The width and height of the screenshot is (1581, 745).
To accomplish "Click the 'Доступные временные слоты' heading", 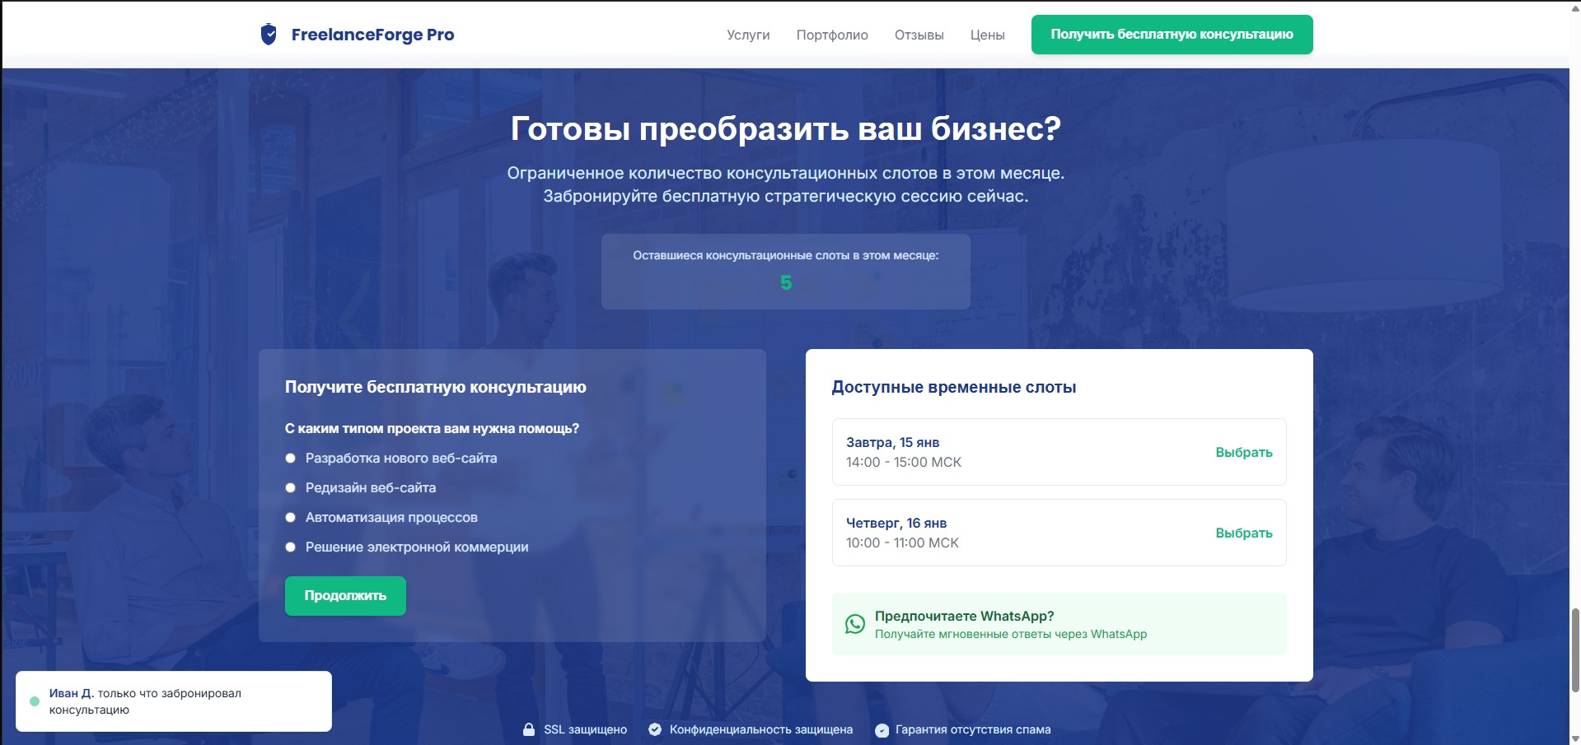I will pyautogui.click(x=954, y=387).
